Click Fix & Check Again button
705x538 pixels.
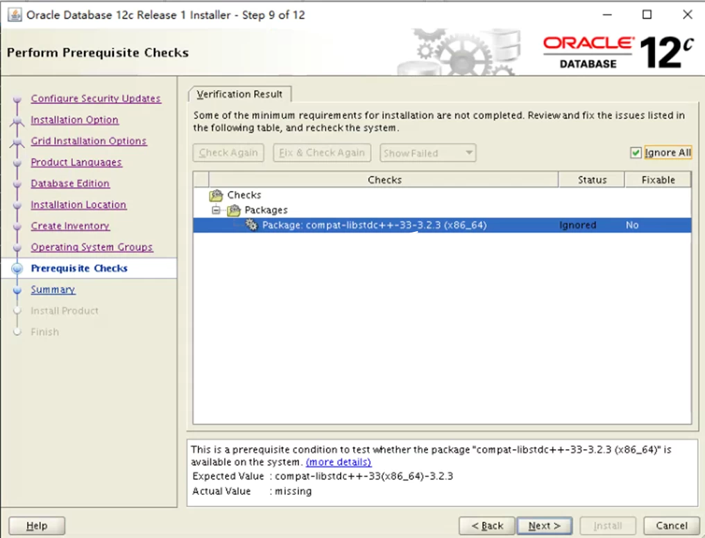pyautogui.click(x=322, y=153)
